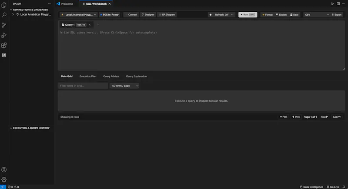Switch to the Data Grid tab
Screen dimensions: 348x189
(x=67, y=76)
